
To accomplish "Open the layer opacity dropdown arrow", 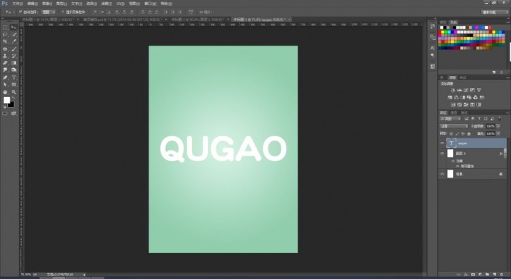I will pos(498,126).
